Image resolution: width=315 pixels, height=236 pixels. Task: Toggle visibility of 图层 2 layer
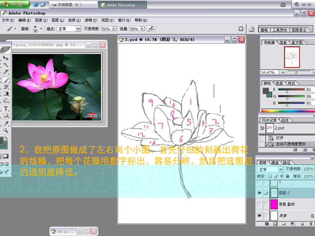[x=260, y=193]
